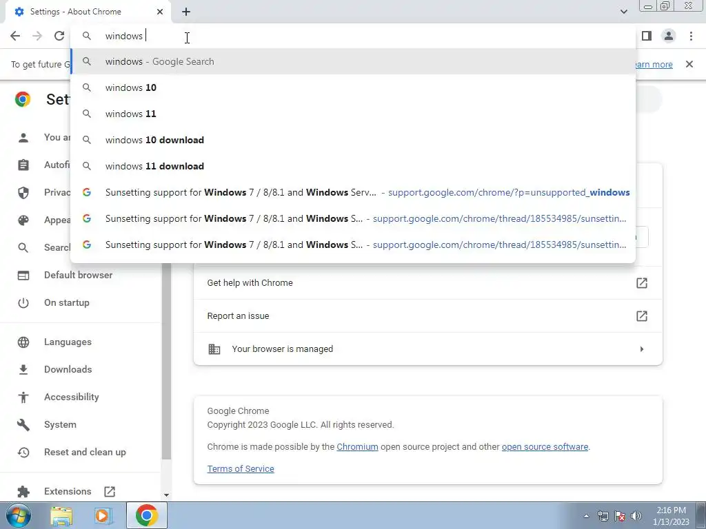
Task: Open the Languages settings section
Action: [68, 342]
